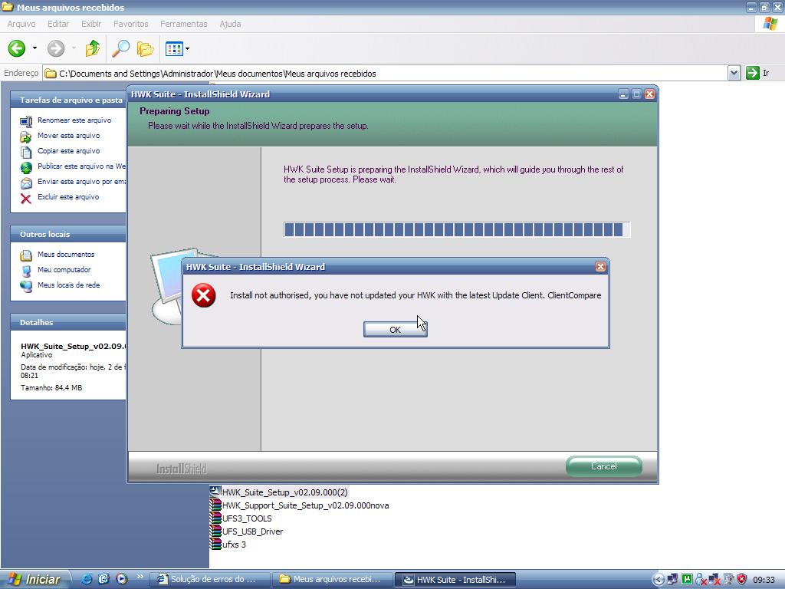Expand quick launch overflow chevron

140,577
